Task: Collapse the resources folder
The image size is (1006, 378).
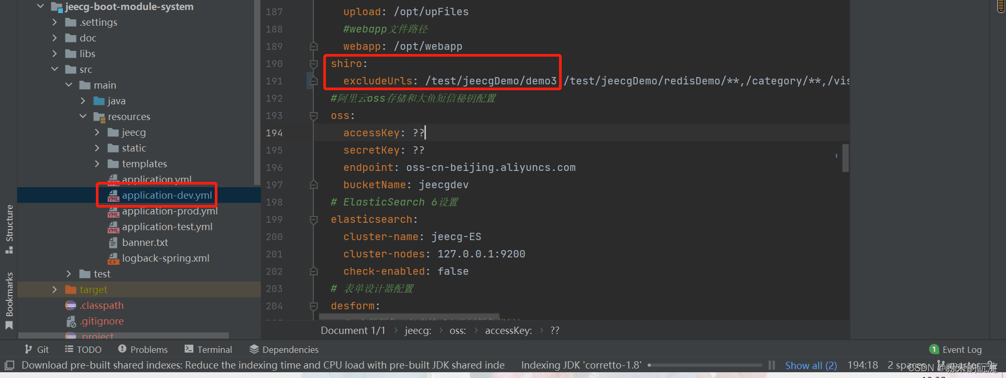Action: (83, 116)
